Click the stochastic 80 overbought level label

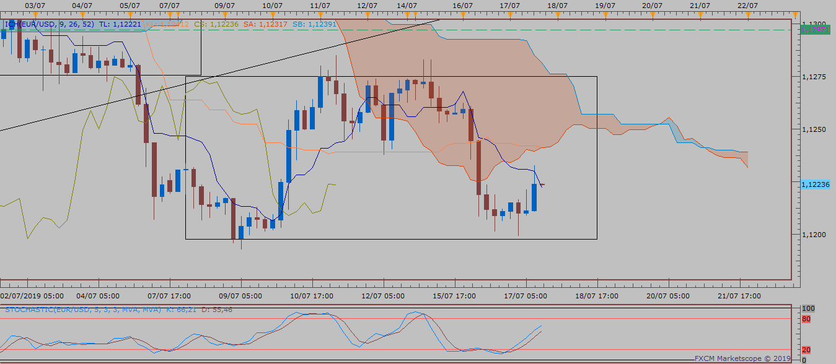806,319
